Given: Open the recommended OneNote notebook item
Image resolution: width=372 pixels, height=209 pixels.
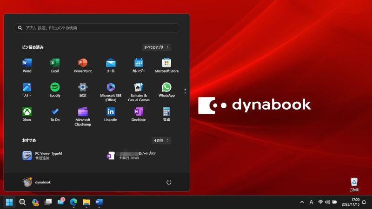Looking at the screenshot, I should [131, 156].
